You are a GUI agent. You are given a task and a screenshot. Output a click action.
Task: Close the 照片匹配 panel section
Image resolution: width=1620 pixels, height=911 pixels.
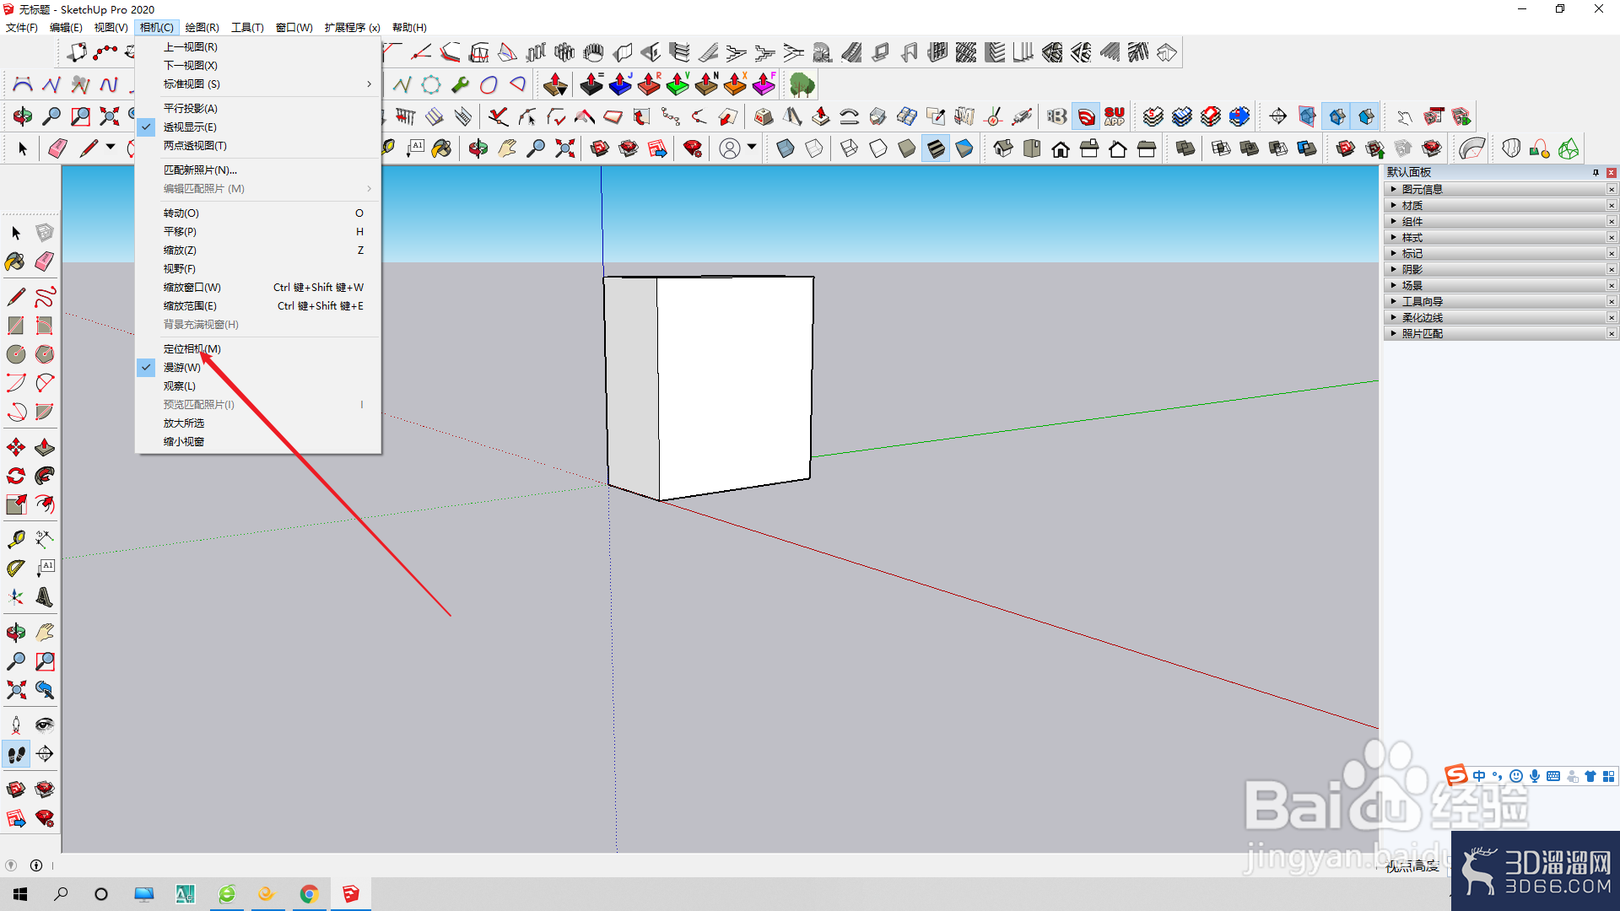point(1612,334)
